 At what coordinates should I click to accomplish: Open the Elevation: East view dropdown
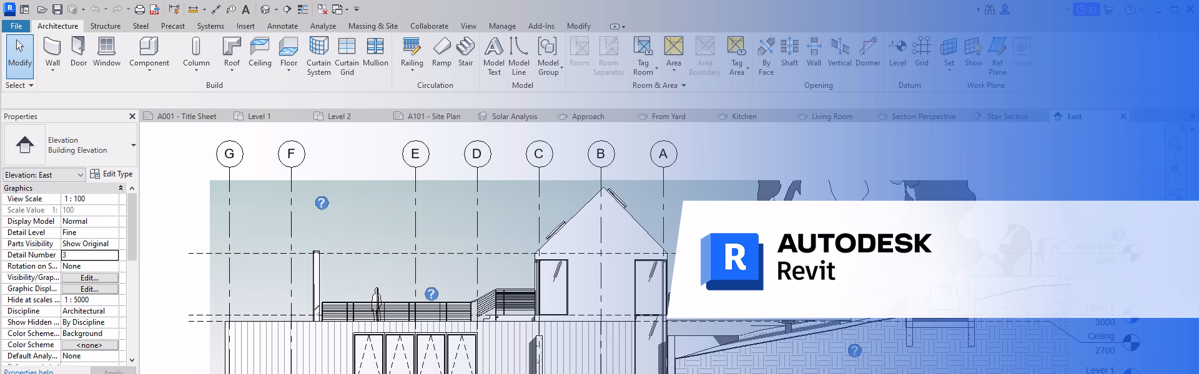click(x=44, y=175)
